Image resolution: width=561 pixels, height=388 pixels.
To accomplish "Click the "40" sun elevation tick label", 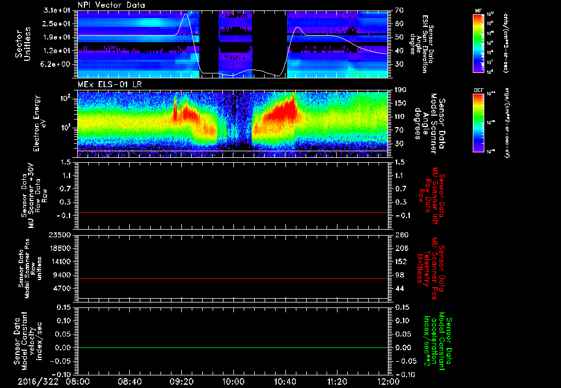I will [399, 50].
